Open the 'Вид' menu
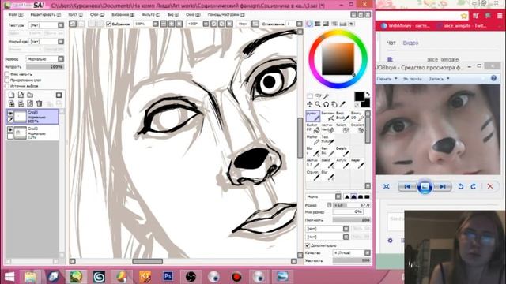 (x=172, y=15)
